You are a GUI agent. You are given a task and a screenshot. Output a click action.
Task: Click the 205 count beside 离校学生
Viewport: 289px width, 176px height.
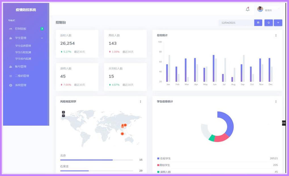click(275, 165)
